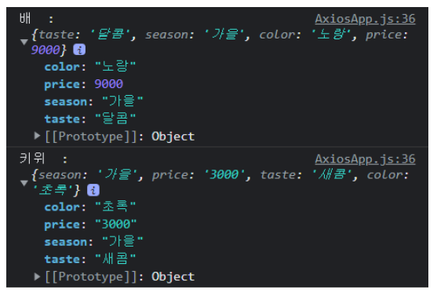Select the taste: "새콤" property row
The image size is (437, 293).
pyautogui.click(x=90, y=259)
